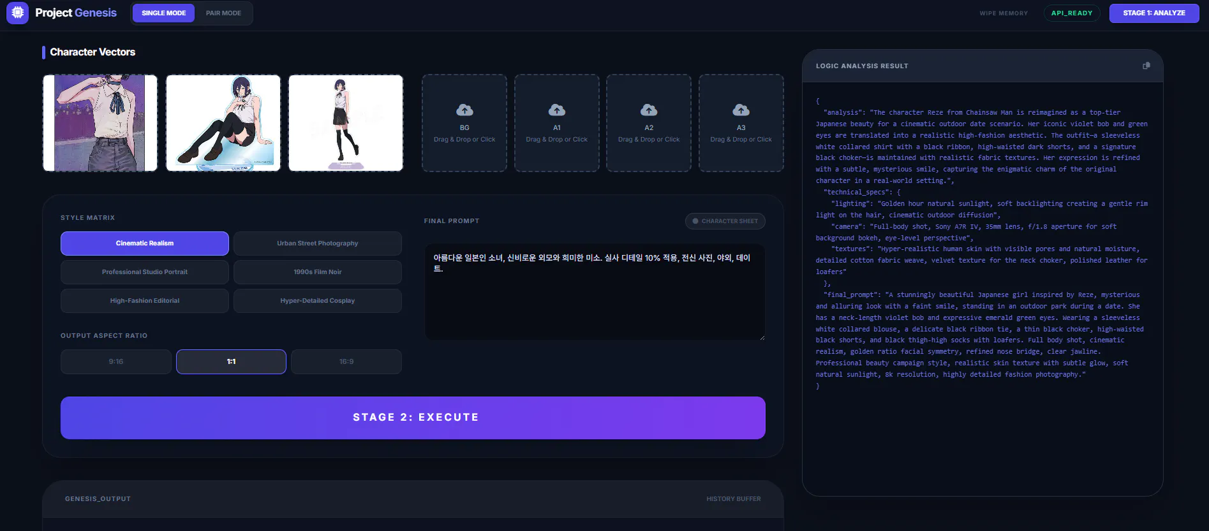Click the 'BG' slot label text

[464, 127]
